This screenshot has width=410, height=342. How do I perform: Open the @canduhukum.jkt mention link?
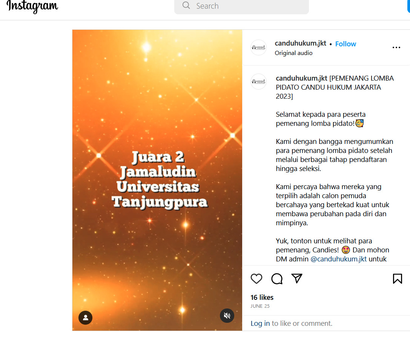(339, 259)
